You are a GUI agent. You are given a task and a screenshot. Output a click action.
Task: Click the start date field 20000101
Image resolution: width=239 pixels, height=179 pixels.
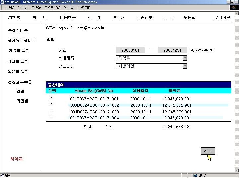pyautogui.click(x=130, y=50)
